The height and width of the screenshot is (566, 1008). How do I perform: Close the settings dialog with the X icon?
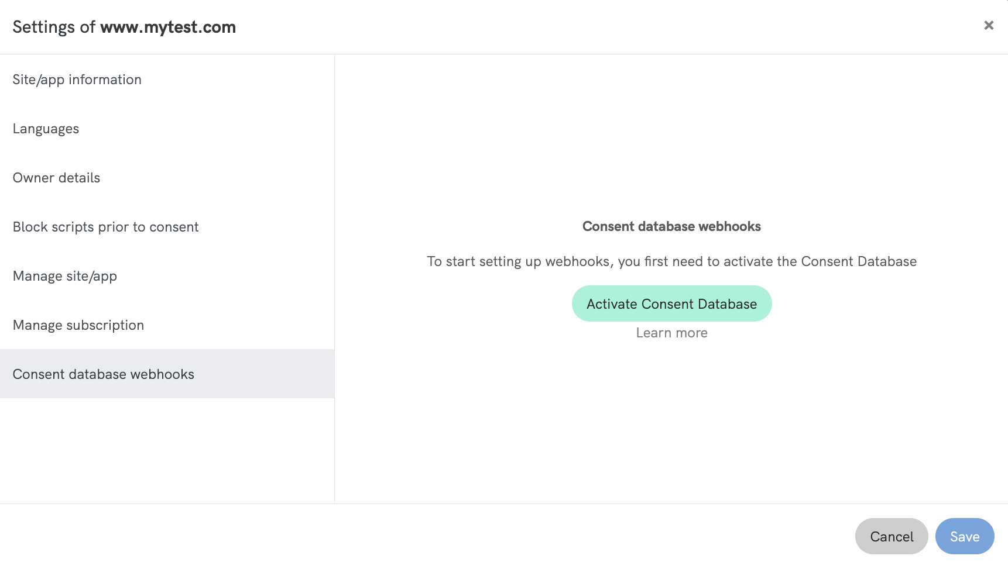tap(989, 25)
